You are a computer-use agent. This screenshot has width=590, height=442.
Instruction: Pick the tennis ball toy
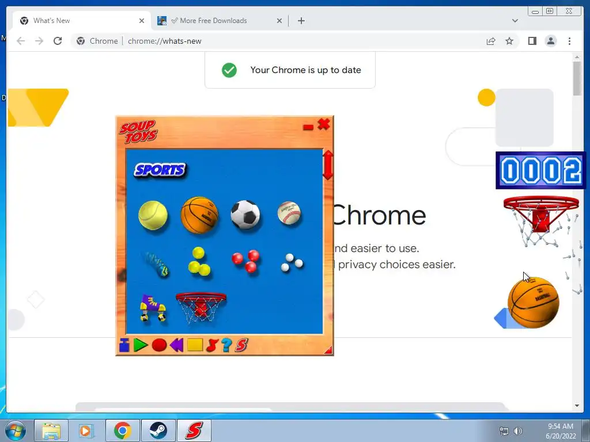[153, 215]
